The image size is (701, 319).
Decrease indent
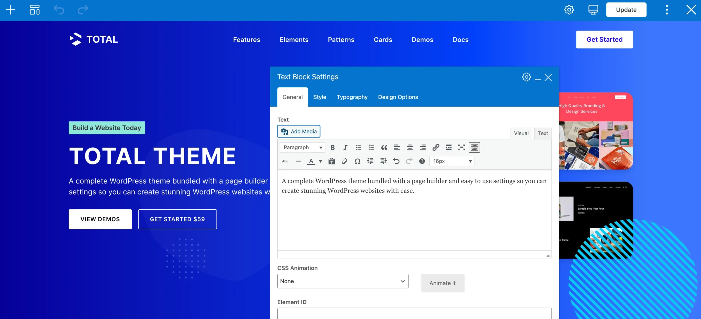click(x=370, y=161)
